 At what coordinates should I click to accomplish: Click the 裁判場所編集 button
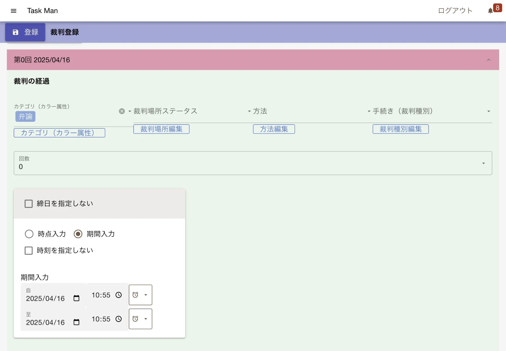click(161, 129)
